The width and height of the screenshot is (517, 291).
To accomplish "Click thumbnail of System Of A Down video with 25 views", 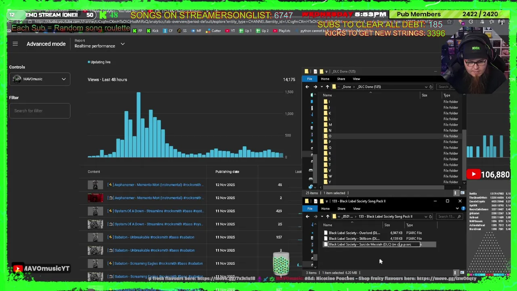I will click(x=95, y=224).
